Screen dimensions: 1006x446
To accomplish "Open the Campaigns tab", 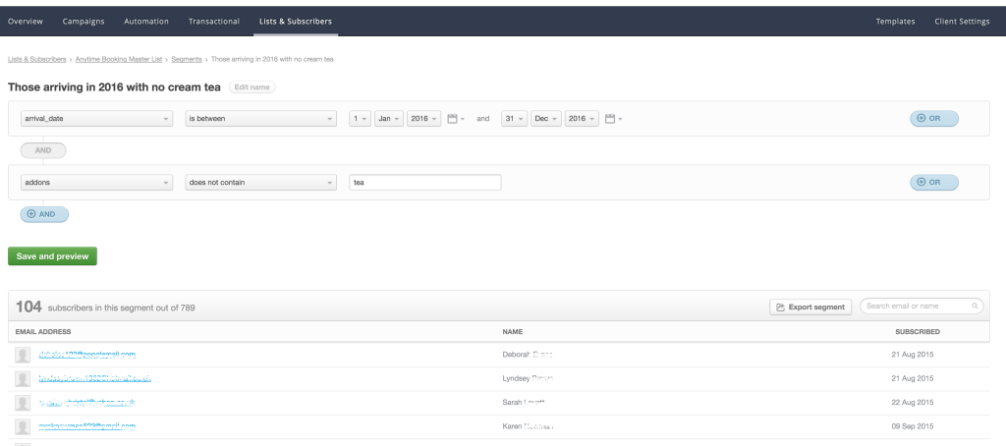I will coord(84,22).
